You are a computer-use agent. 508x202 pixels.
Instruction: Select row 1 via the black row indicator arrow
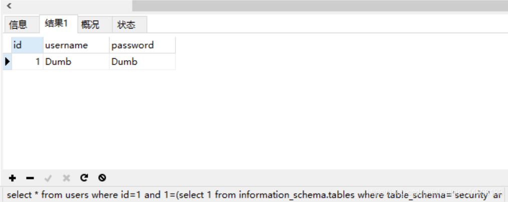point(8,62)
